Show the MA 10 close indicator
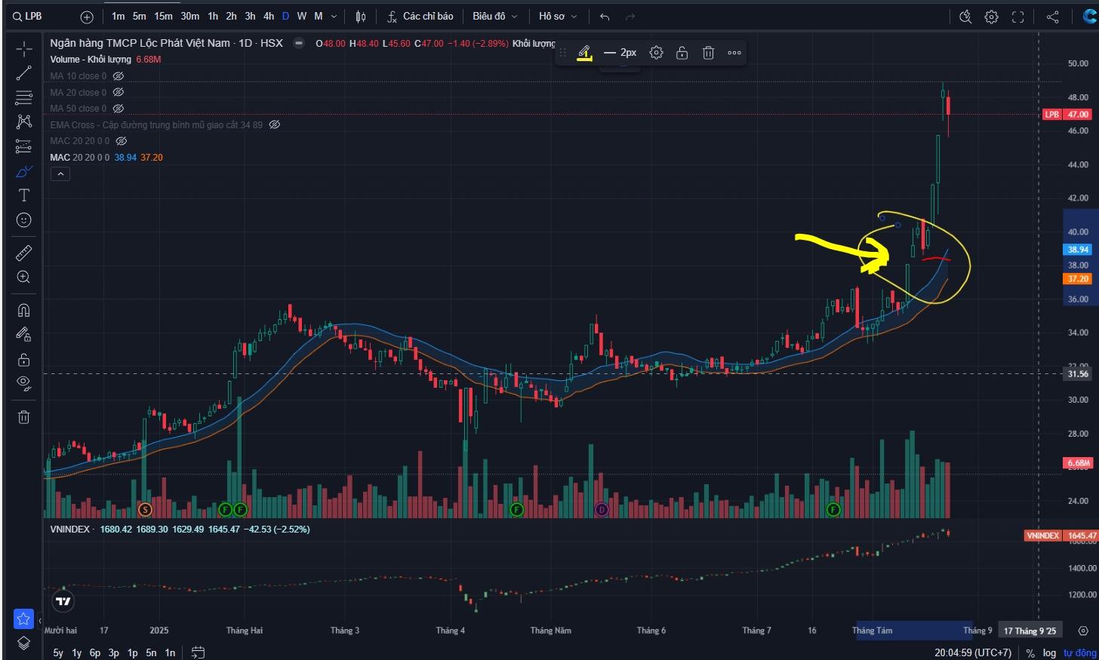Screen dimensions: 1099x660 [x=119, y=76]
